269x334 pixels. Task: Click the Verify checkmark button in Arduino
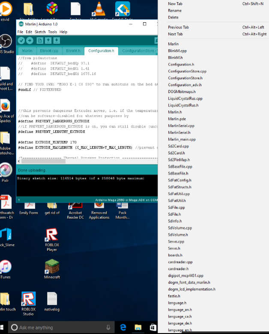point(21,40)
